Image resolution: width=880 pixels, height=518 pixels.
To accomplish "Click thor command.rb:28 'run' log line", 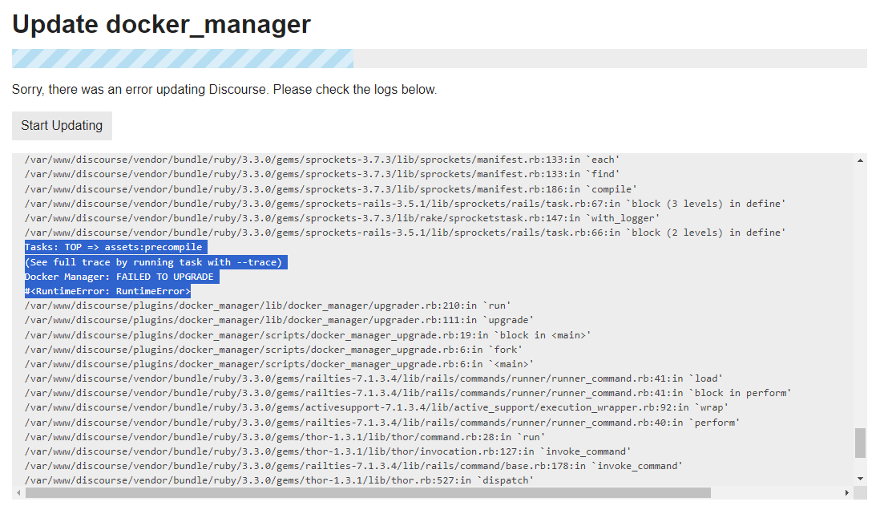I will [x=285, y=437].
